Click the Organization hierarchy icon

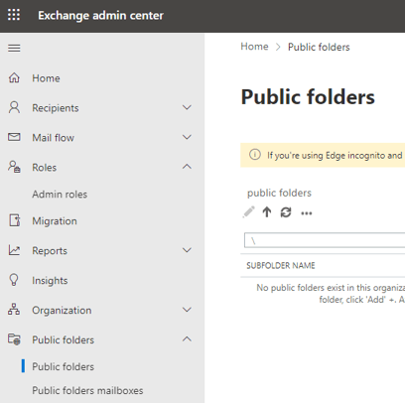[x=14, y=310]
